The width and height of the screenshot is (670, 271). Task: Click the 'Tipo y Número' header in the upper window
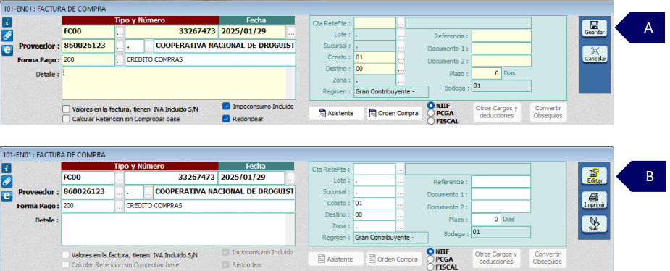pyautogui.click(x=140, y=20)
